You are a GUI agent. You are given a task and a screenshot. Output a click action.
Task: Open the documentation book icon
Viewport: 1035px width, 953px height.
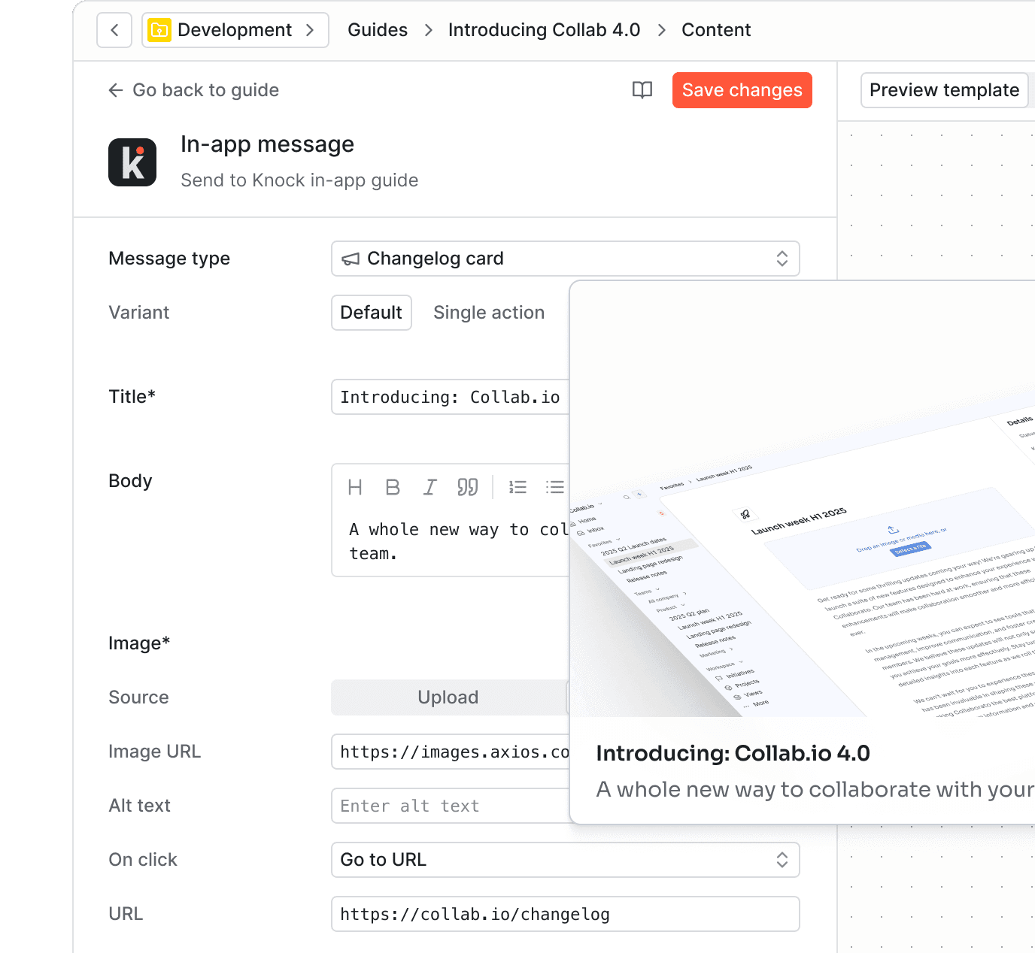[x=641, y=90]
